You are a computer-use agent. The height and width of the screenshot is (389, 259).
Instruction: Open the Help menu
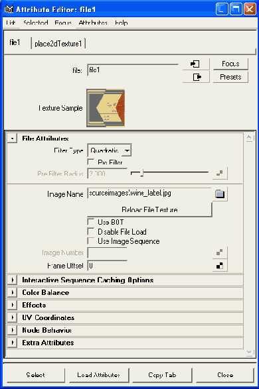click(x=122, y=23)
